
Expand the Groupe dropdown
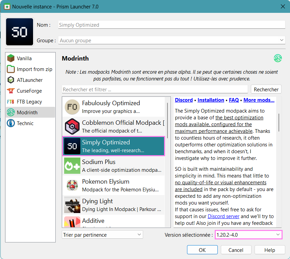(x=172, y=40)
